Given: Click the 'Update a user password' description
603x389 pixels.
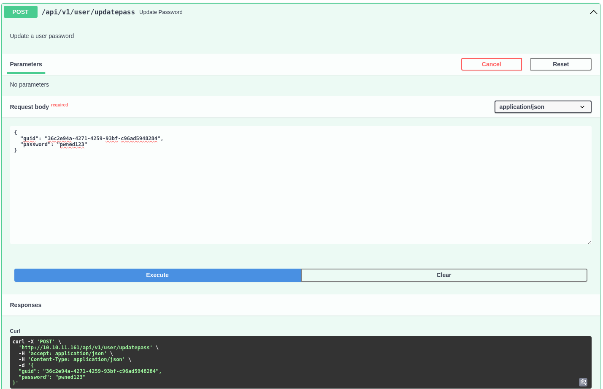Looking at the screenshot, I should click(42, 36).
